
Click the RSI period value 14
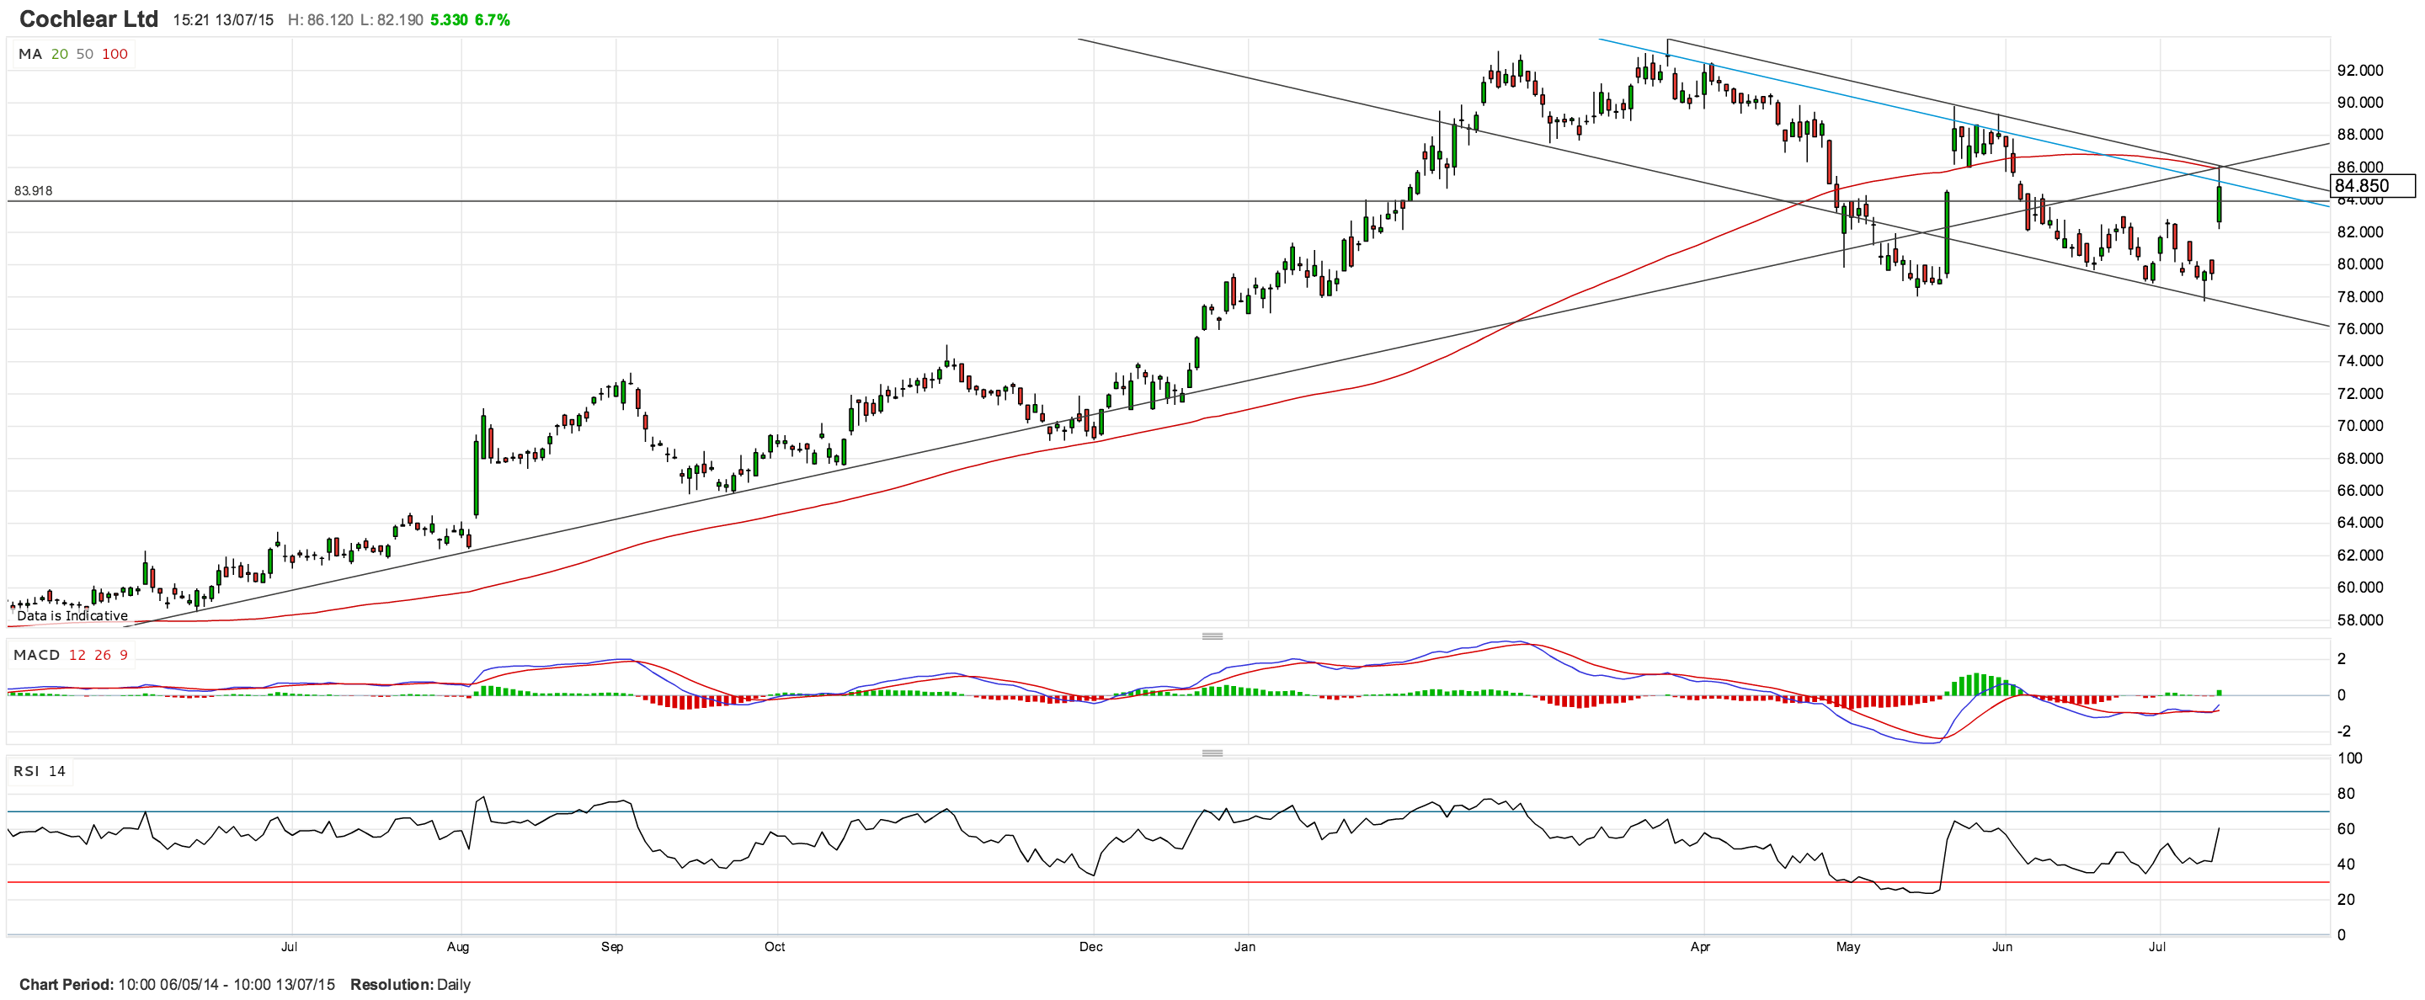[x=57, y=771]
